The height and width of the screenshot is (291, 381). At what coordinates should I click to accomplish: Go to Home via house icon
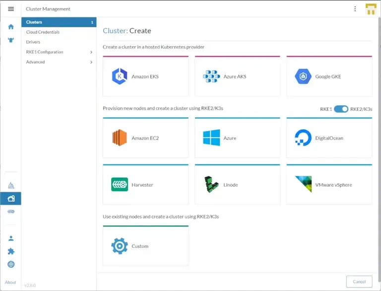11,27
